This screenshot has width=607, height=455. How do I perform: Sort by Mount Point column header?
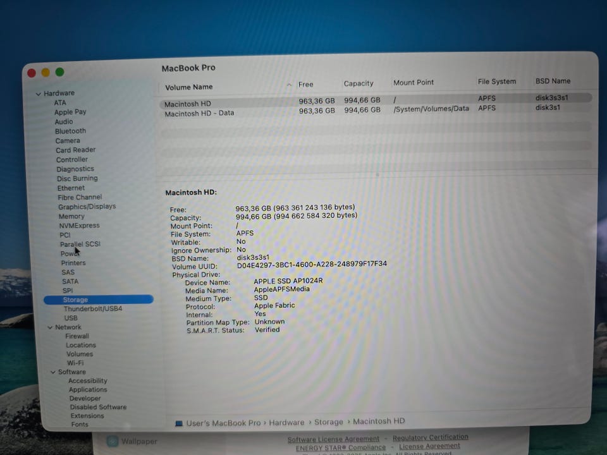click(414, 82)
